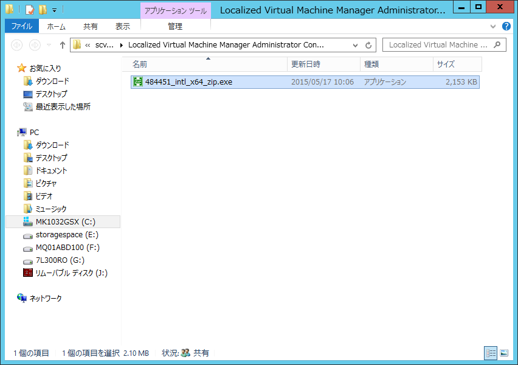Go up one folder level arrow
Screen dimensions: 518x365
click(63, 44)
